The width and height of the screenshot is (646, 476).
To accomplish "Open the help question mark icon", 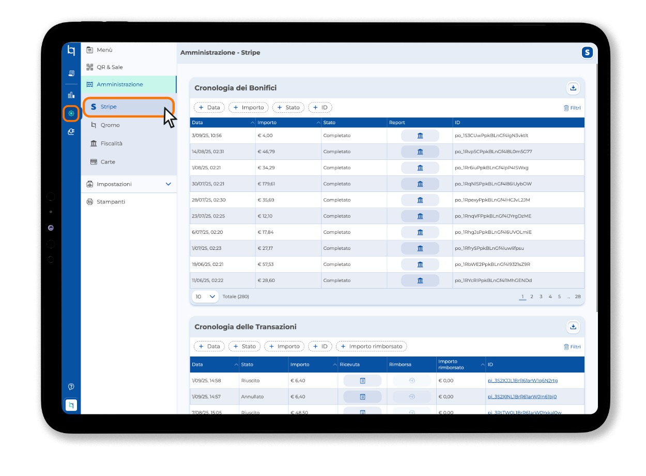I will pyautogui.click(x=71, y=386).
